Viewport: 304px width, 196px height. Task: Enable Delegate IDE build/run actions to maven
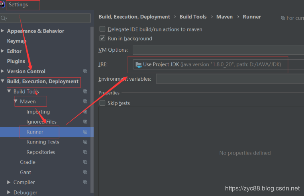click(102, 29)
